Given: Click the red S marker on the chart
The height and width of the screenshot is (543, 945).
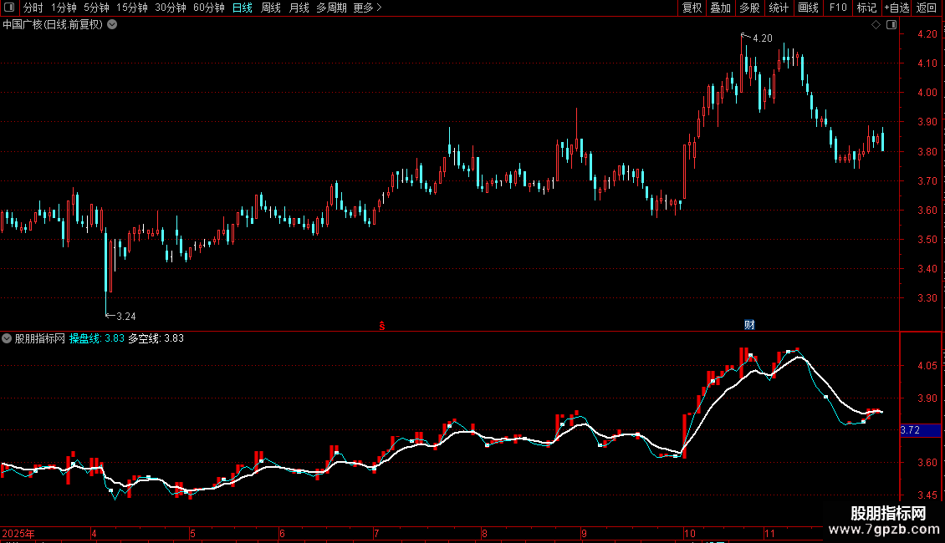Looking at the screenshot, I should [x=382, y=326].
